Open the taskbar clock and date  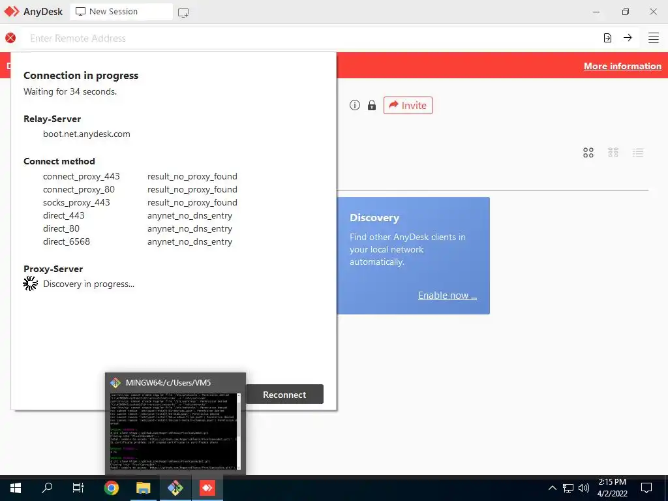click(612, 488)
